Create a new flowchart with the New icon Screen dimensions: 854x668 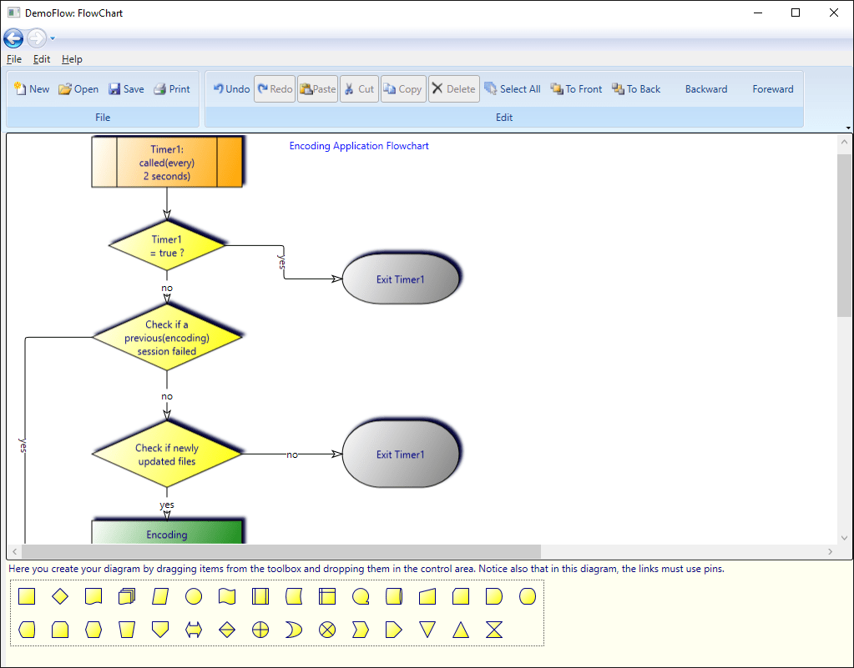tap(31, 88)
